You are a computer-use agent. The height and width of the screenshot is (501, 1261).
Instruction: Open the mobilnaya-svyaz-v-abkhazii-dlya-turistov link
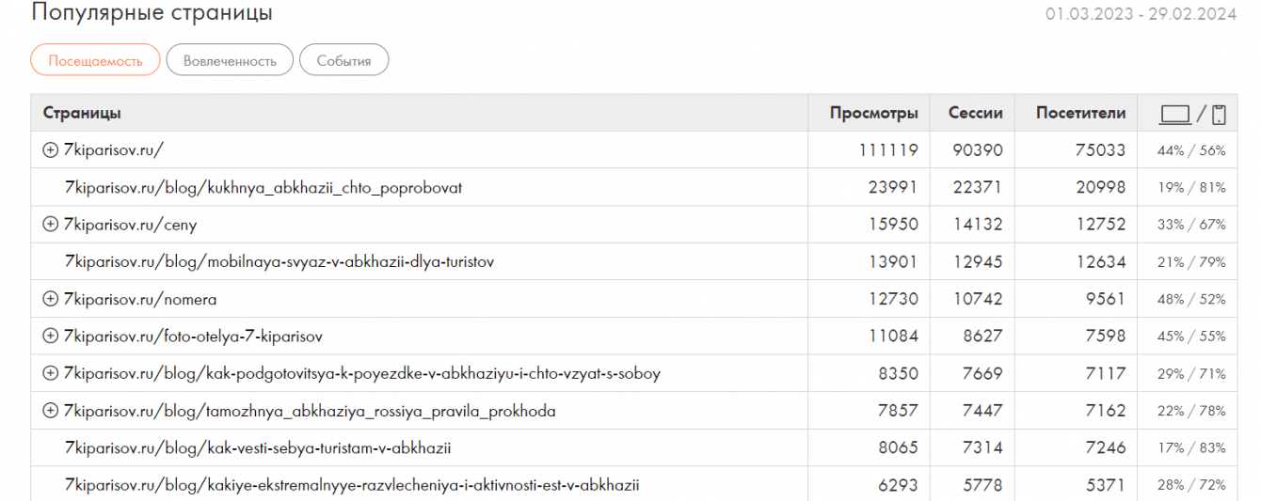[x=279, y=262]
